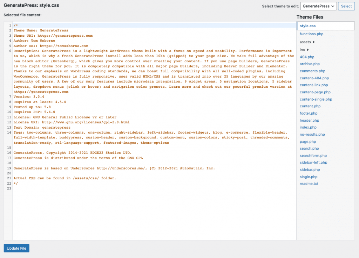Open header.php in the file list
Image resolution: width=359 pixels, height=258 pixels.
pyautogui.click(x=309, y=120)
